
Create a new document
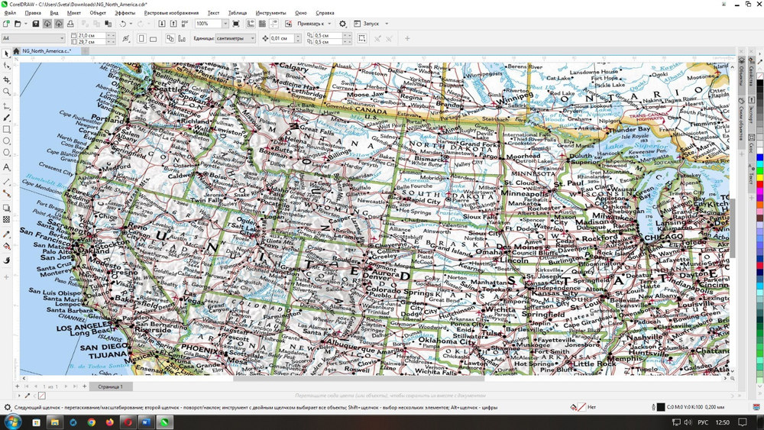click(x=6, y=24)
